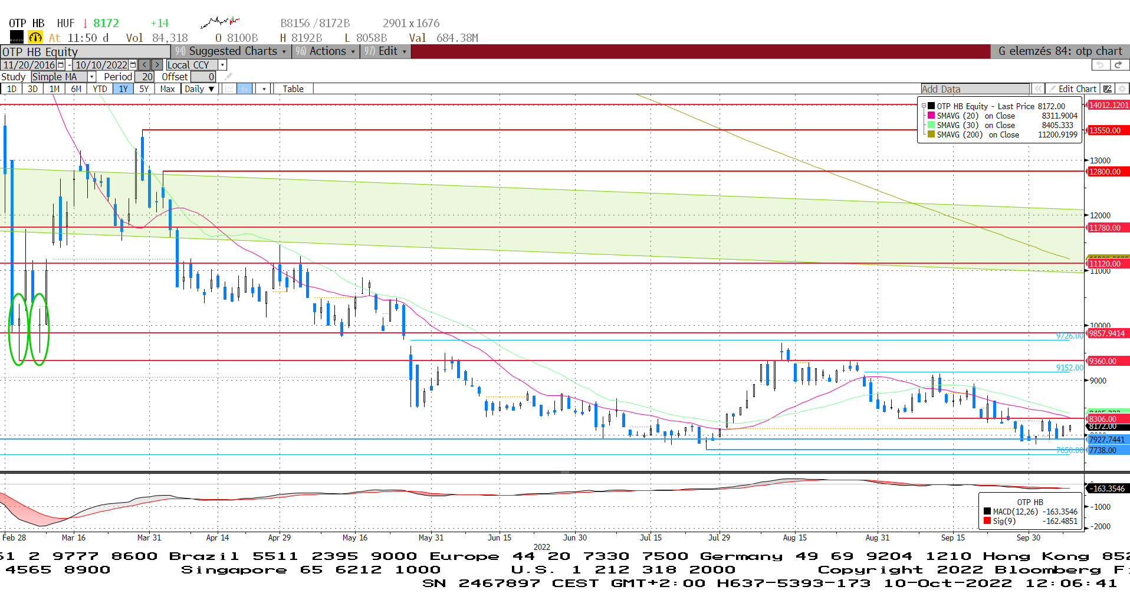This screenshot has height=616, width=1130.
Task: Click the redo arrow button
Action: click(x=1119, y=65)
